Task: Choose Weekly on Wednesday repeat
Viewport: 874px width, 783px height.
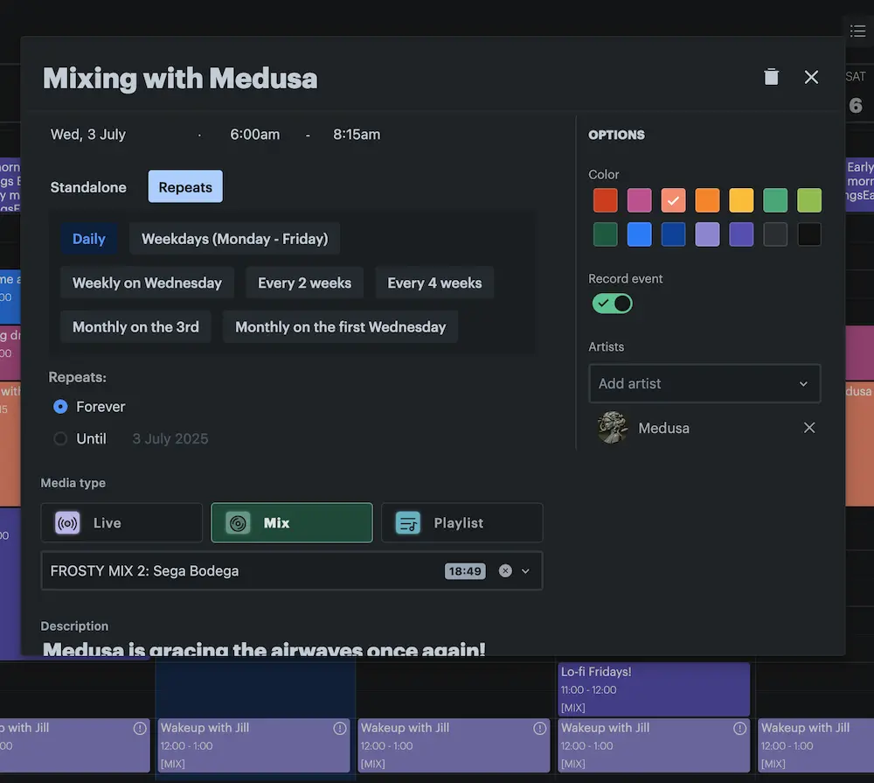Action: pyautogui.click(x=147, y=283)
